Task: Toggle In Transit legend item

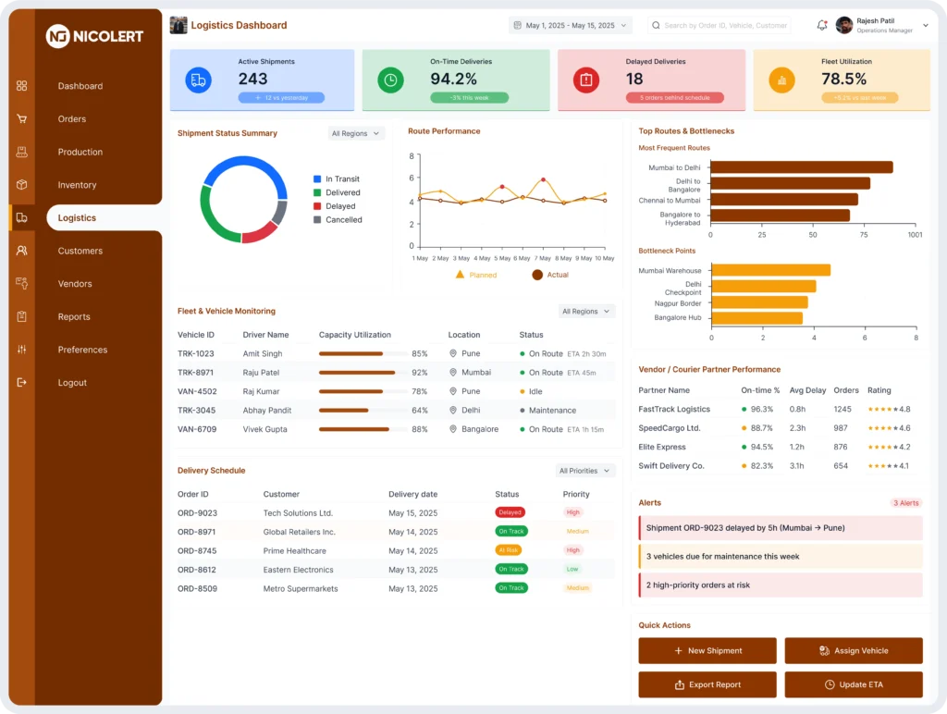Action: point(336,179)
